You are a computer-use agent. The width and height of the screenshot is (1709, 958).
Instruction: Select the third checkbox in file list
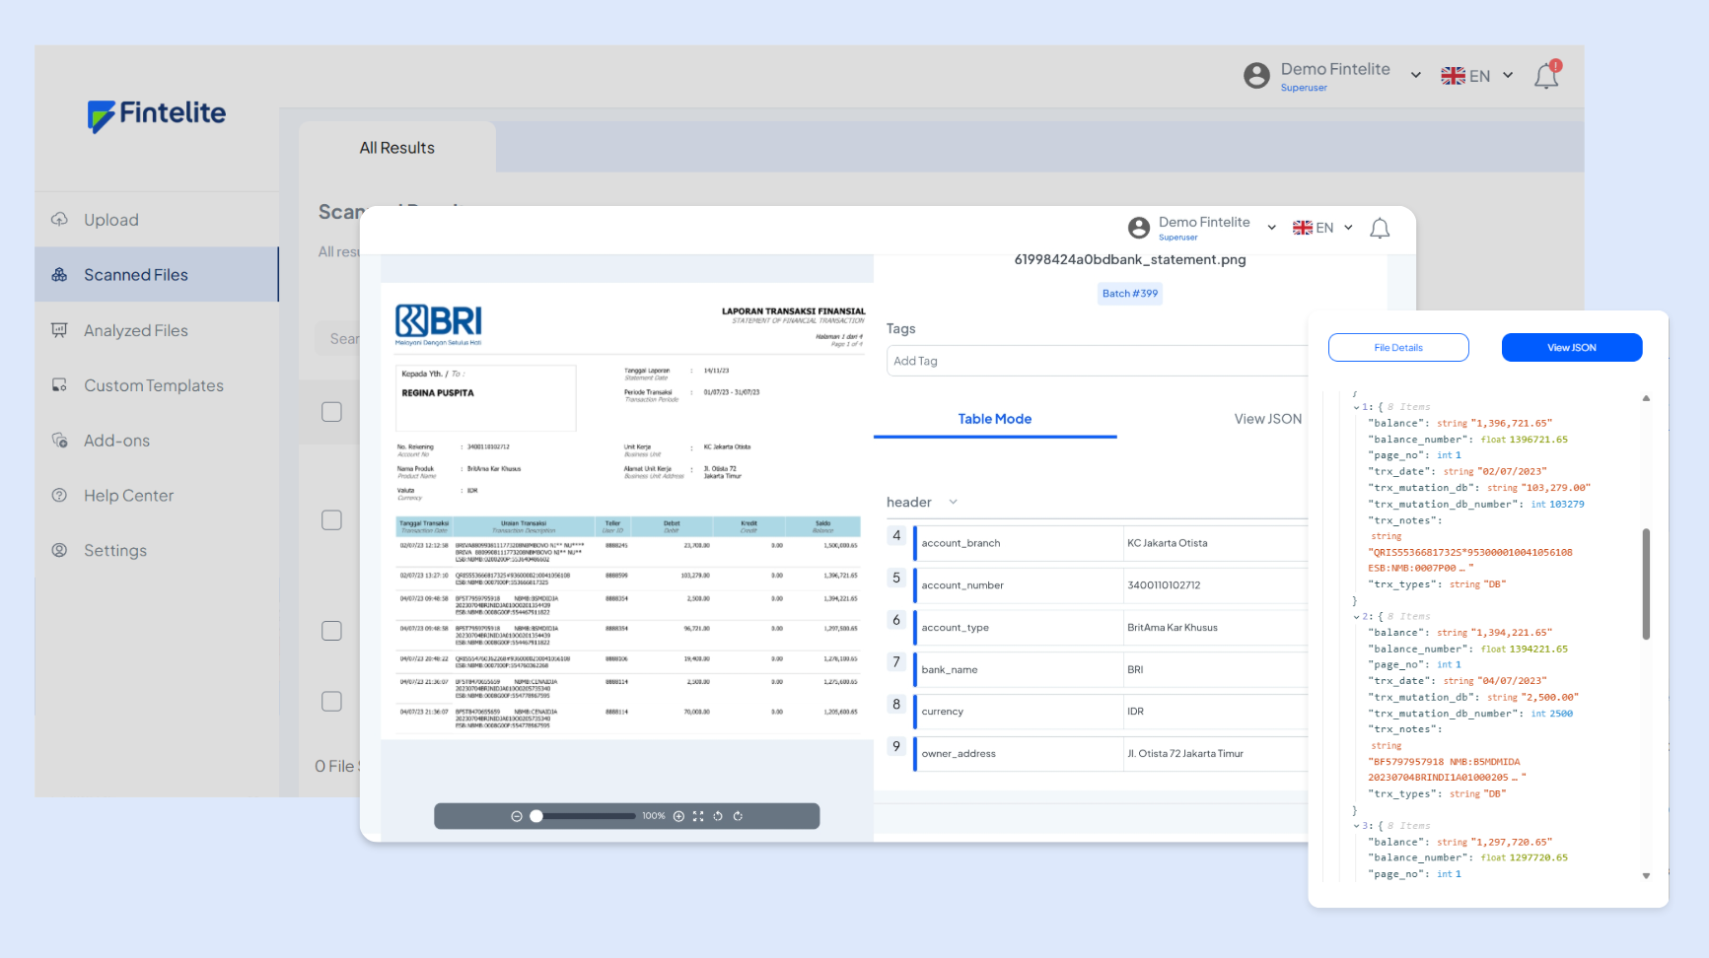pyautogui.click(x=331, y=631)
